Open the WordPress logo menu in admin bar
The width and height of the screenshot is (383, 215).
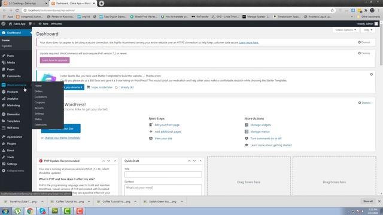pos(4,24)
